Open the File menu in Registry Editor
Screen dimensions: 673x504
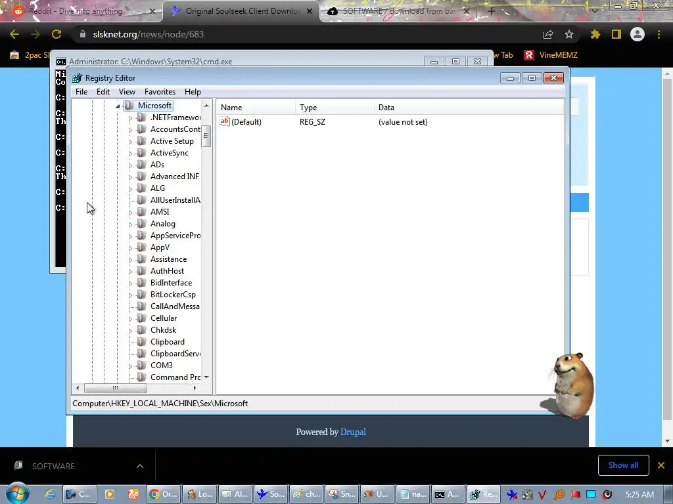tap(81, 92)
